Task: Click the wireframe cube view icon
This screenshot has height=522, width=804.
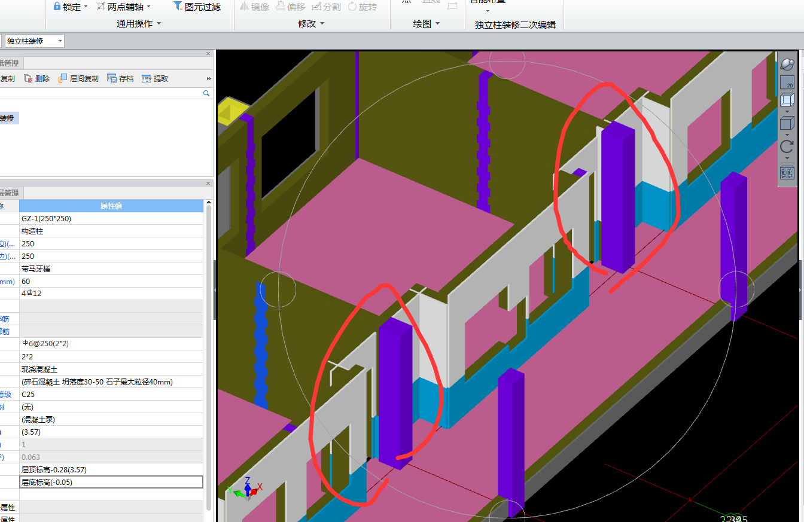Action: coord(787,100)
